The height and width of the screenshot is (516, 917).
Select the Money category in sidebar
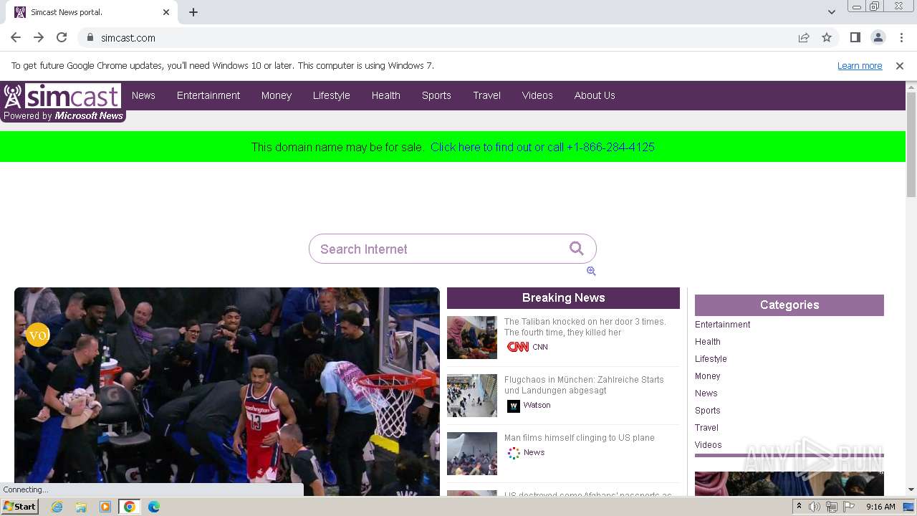pyautogui.click(x=707, y=376)
